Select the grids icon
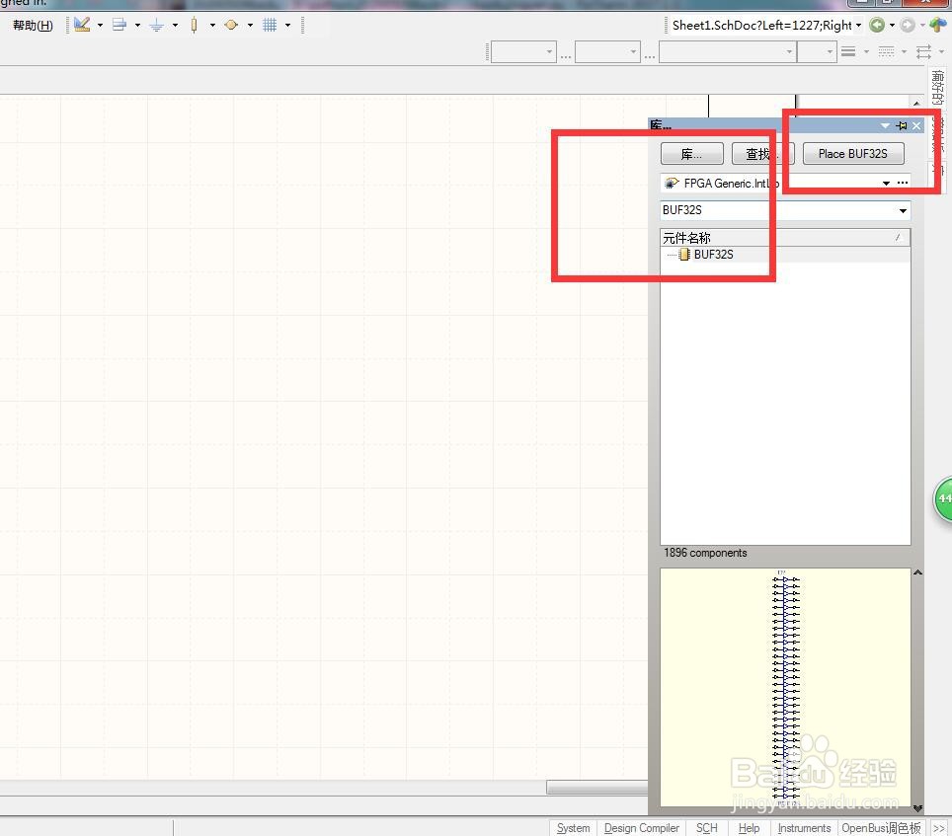The width and height of the screenshot is (952, 836). coord(270,25)
